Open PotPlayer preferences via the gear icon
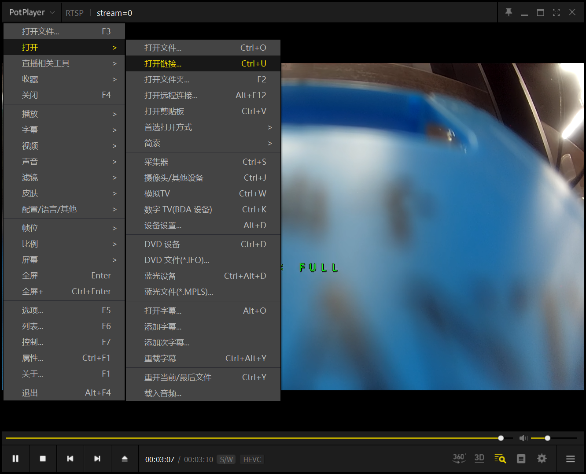This screenshot has width=586, height=474. tap(541, 458)
